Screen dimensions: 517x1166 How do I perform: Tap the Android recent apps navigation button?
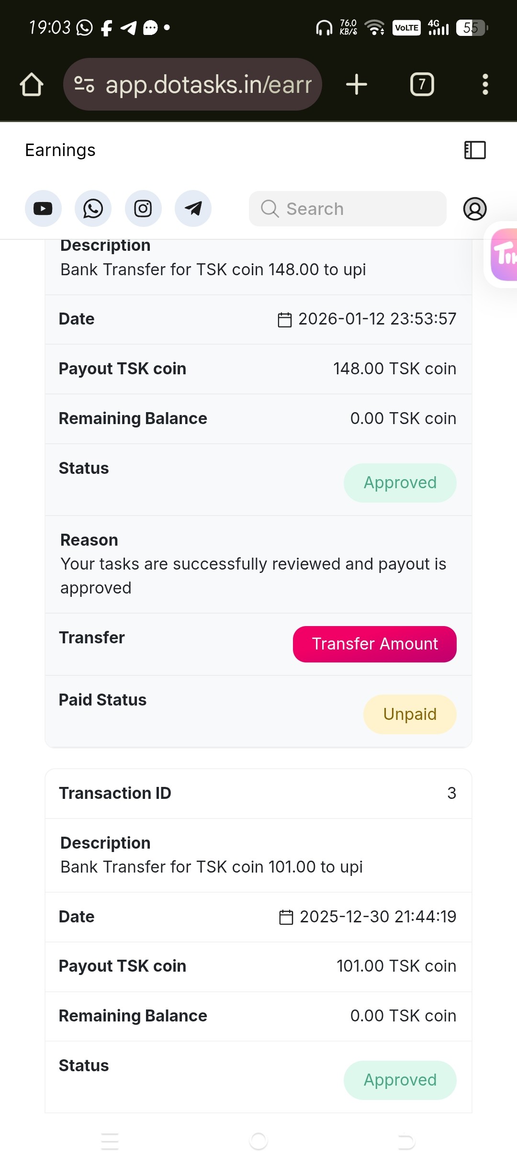(x=110, y=1142)
